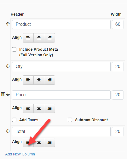The image size is (127, 159).
Task: Right-align the Price column
Action: point(49,108)
